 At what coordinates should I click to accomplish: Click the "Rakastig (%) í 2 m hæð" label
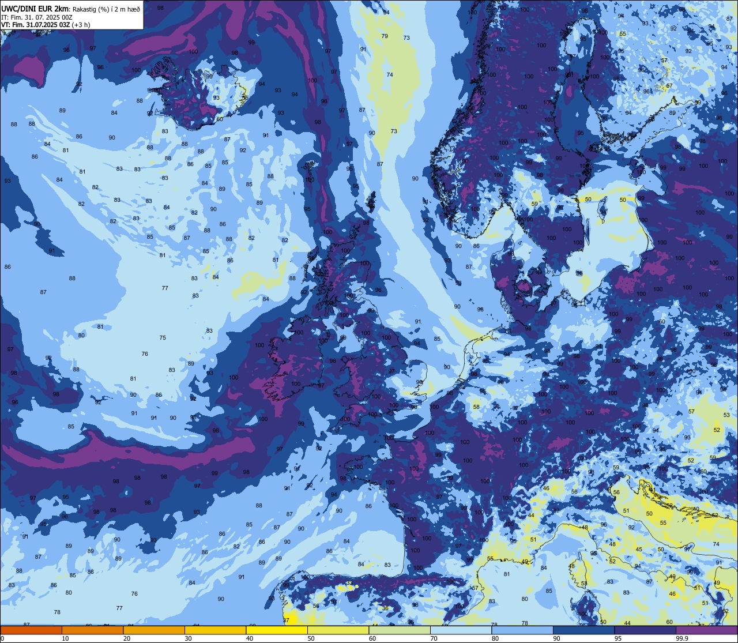(106, 9)
